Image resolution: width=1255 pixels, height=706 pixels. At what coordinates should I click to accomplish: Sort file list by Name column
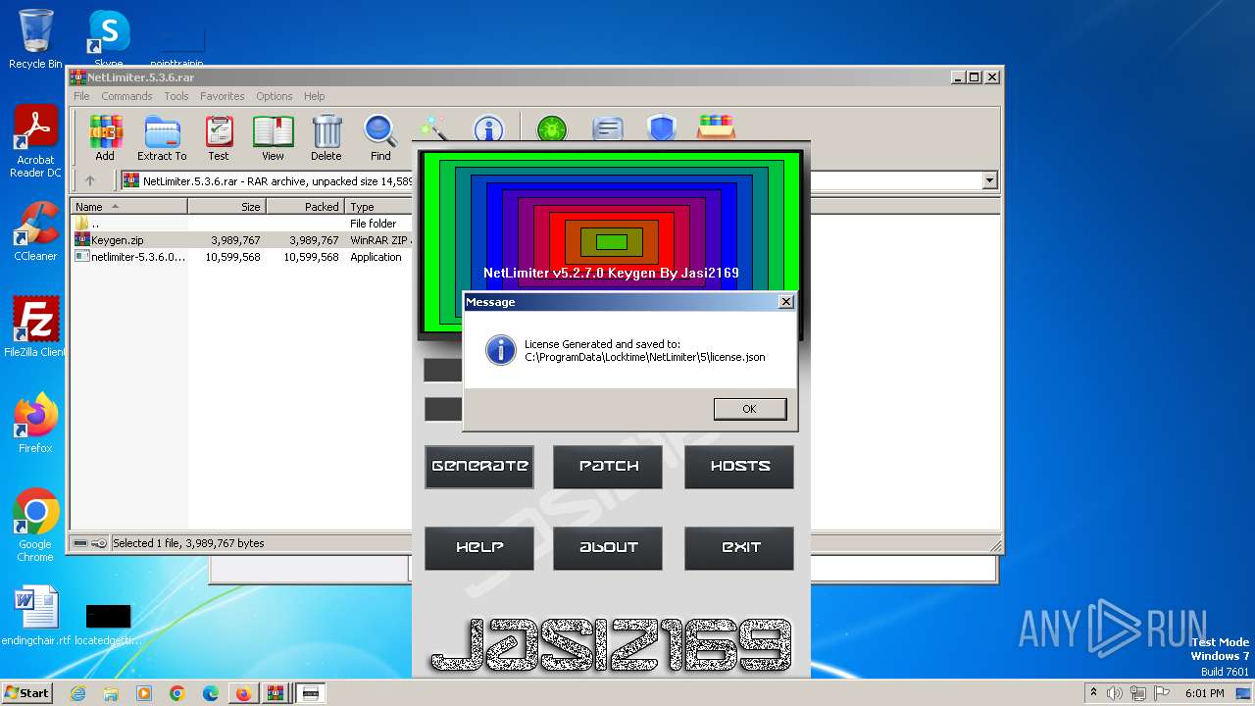pyautogui.click(x=128, y=207)
